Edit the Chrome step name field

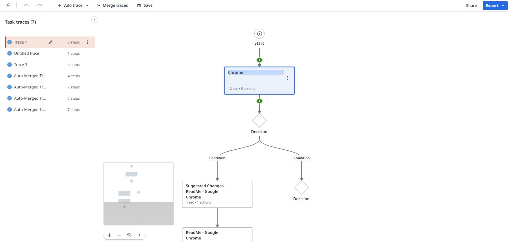point(256,72)
